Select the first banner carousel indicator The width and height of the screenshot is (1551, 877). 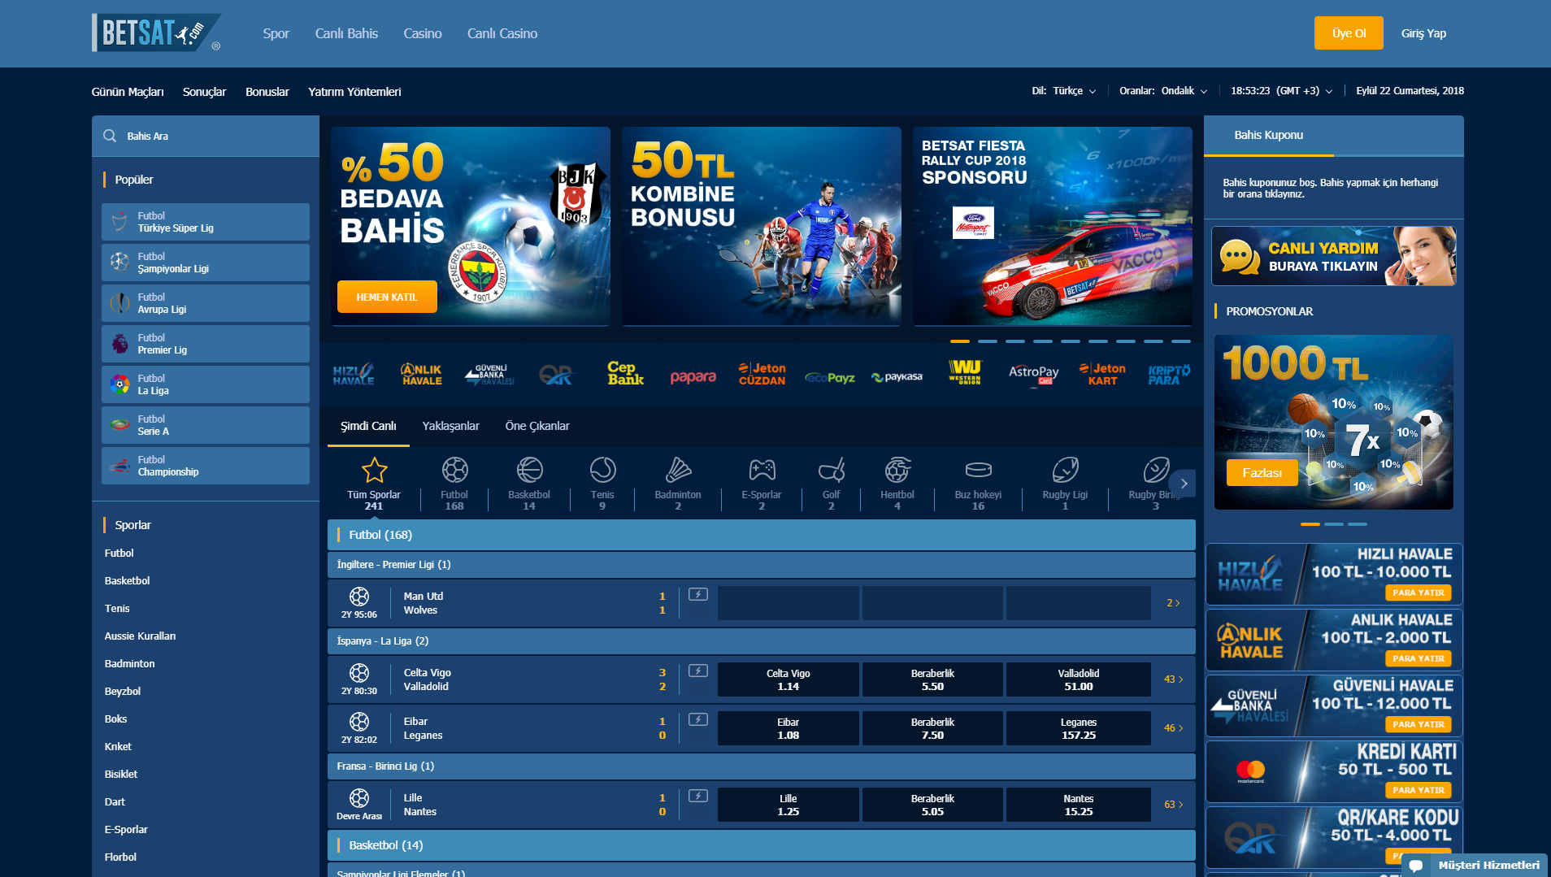(x=960, y=341)
